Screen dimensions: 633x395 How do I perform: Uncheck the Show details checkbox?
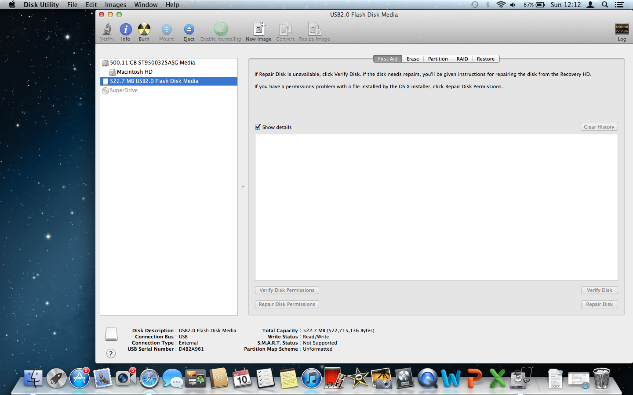click(258, 127)
